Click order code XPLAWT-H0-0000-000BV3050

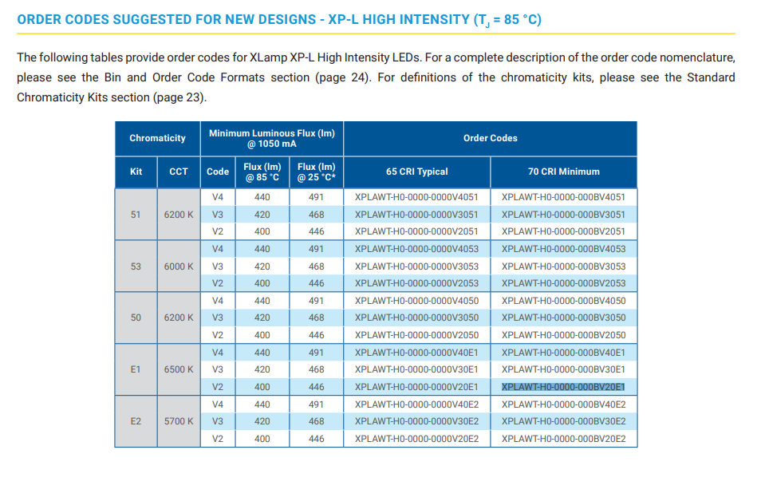[563, 318]
